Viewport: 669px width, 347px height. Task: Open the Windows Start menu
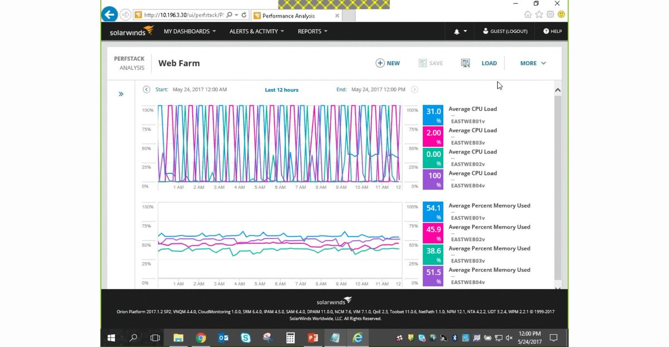(x=111, y=338)
